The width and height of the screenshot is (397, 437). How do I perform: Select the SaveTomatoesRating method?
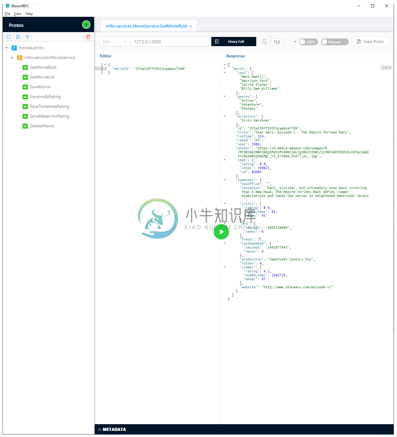49,107
